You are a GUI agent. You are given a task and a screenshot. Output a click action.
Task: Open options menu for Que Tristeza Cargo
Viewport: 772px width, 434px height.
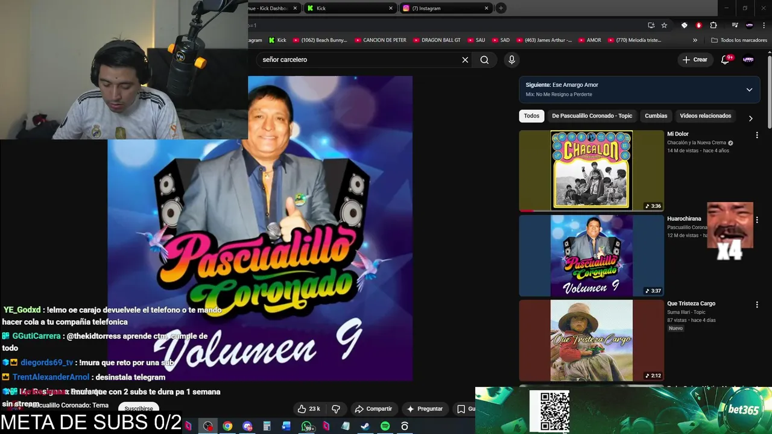coord(757,305)
